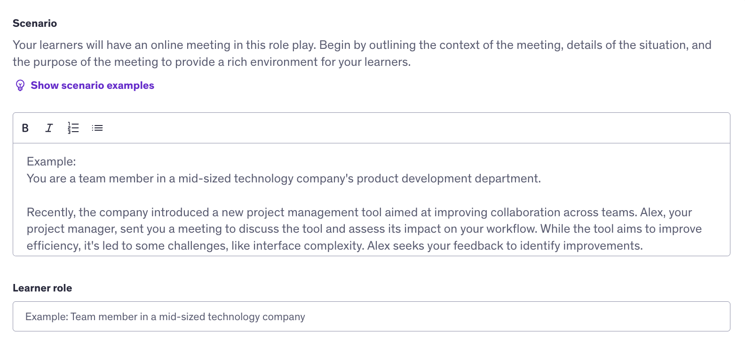The width and height of the screenshot is (745, 346).
Task: Click the lightbulb icon beside scenario examples
Action: [x=20, y=85]
